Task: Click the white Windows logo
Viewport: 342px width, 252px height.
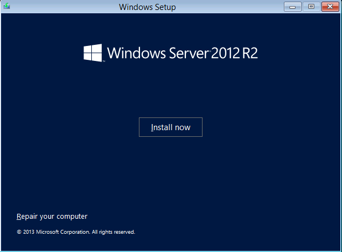Action: click(93, 53)
